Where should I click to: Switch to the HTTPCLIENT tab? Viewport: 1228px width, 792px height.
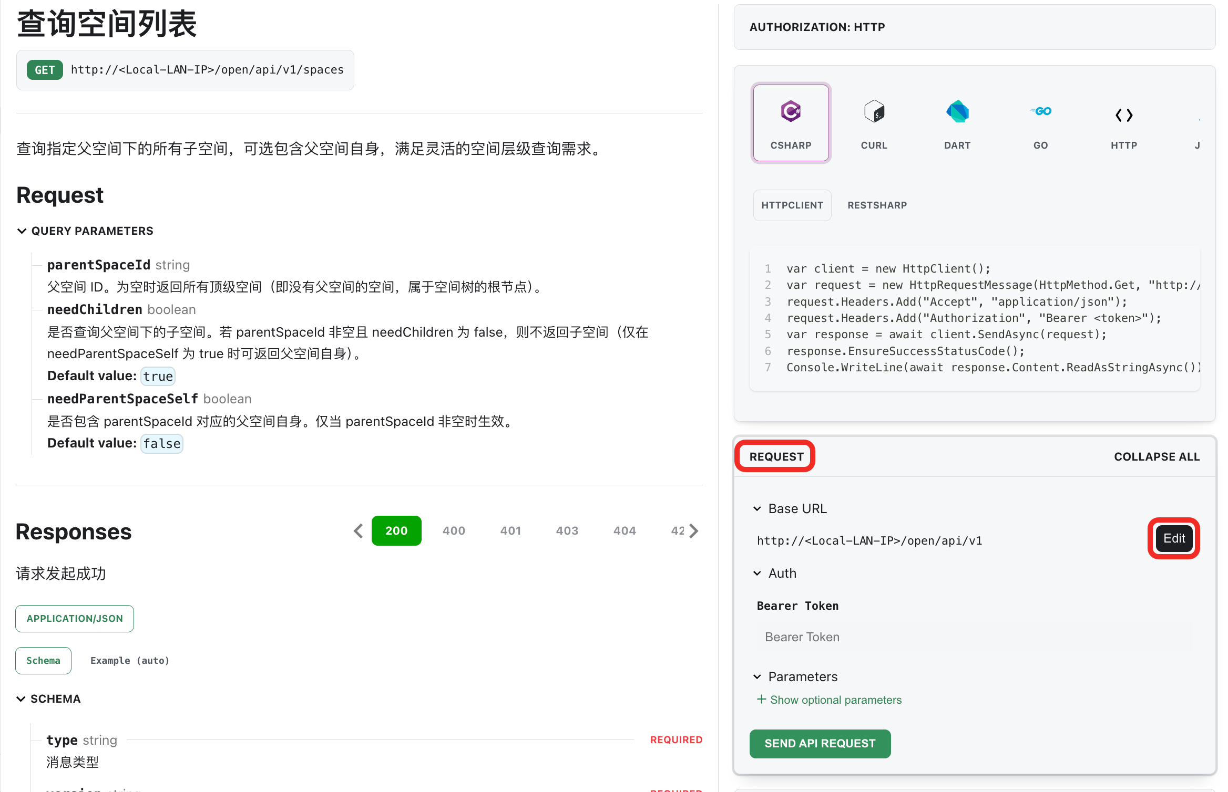[792, 205]
